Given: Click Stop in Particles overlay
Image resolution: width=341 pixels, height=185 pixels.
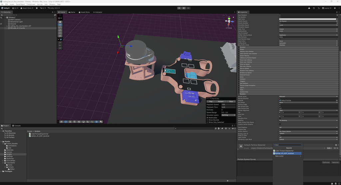Looking at the screenshot, I should click(231, 101).
